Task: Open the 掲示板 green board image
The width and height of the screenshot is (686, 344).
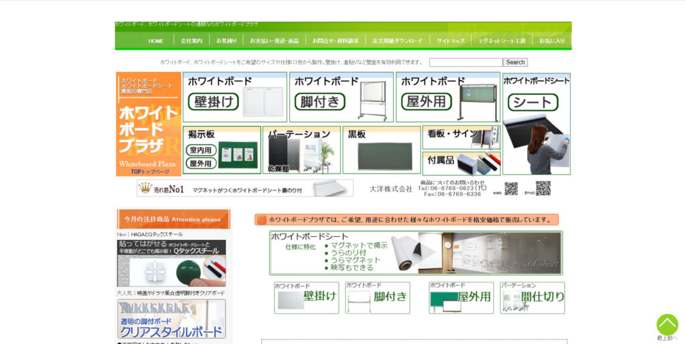Action: [238, 154]
